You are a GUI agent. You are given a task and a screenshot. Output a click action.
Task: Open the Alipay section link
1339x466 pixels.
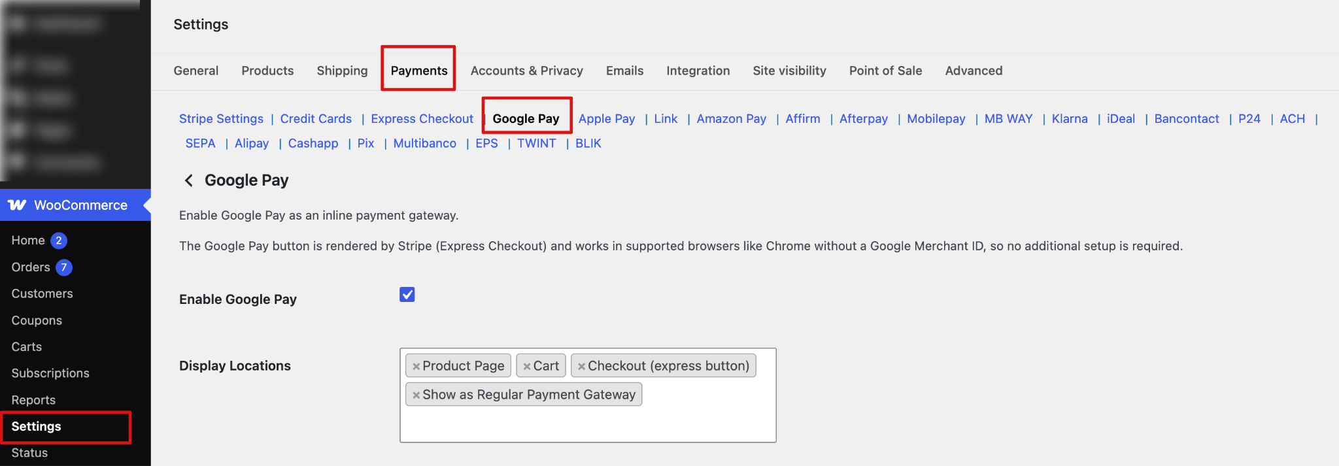click(252, 143)
